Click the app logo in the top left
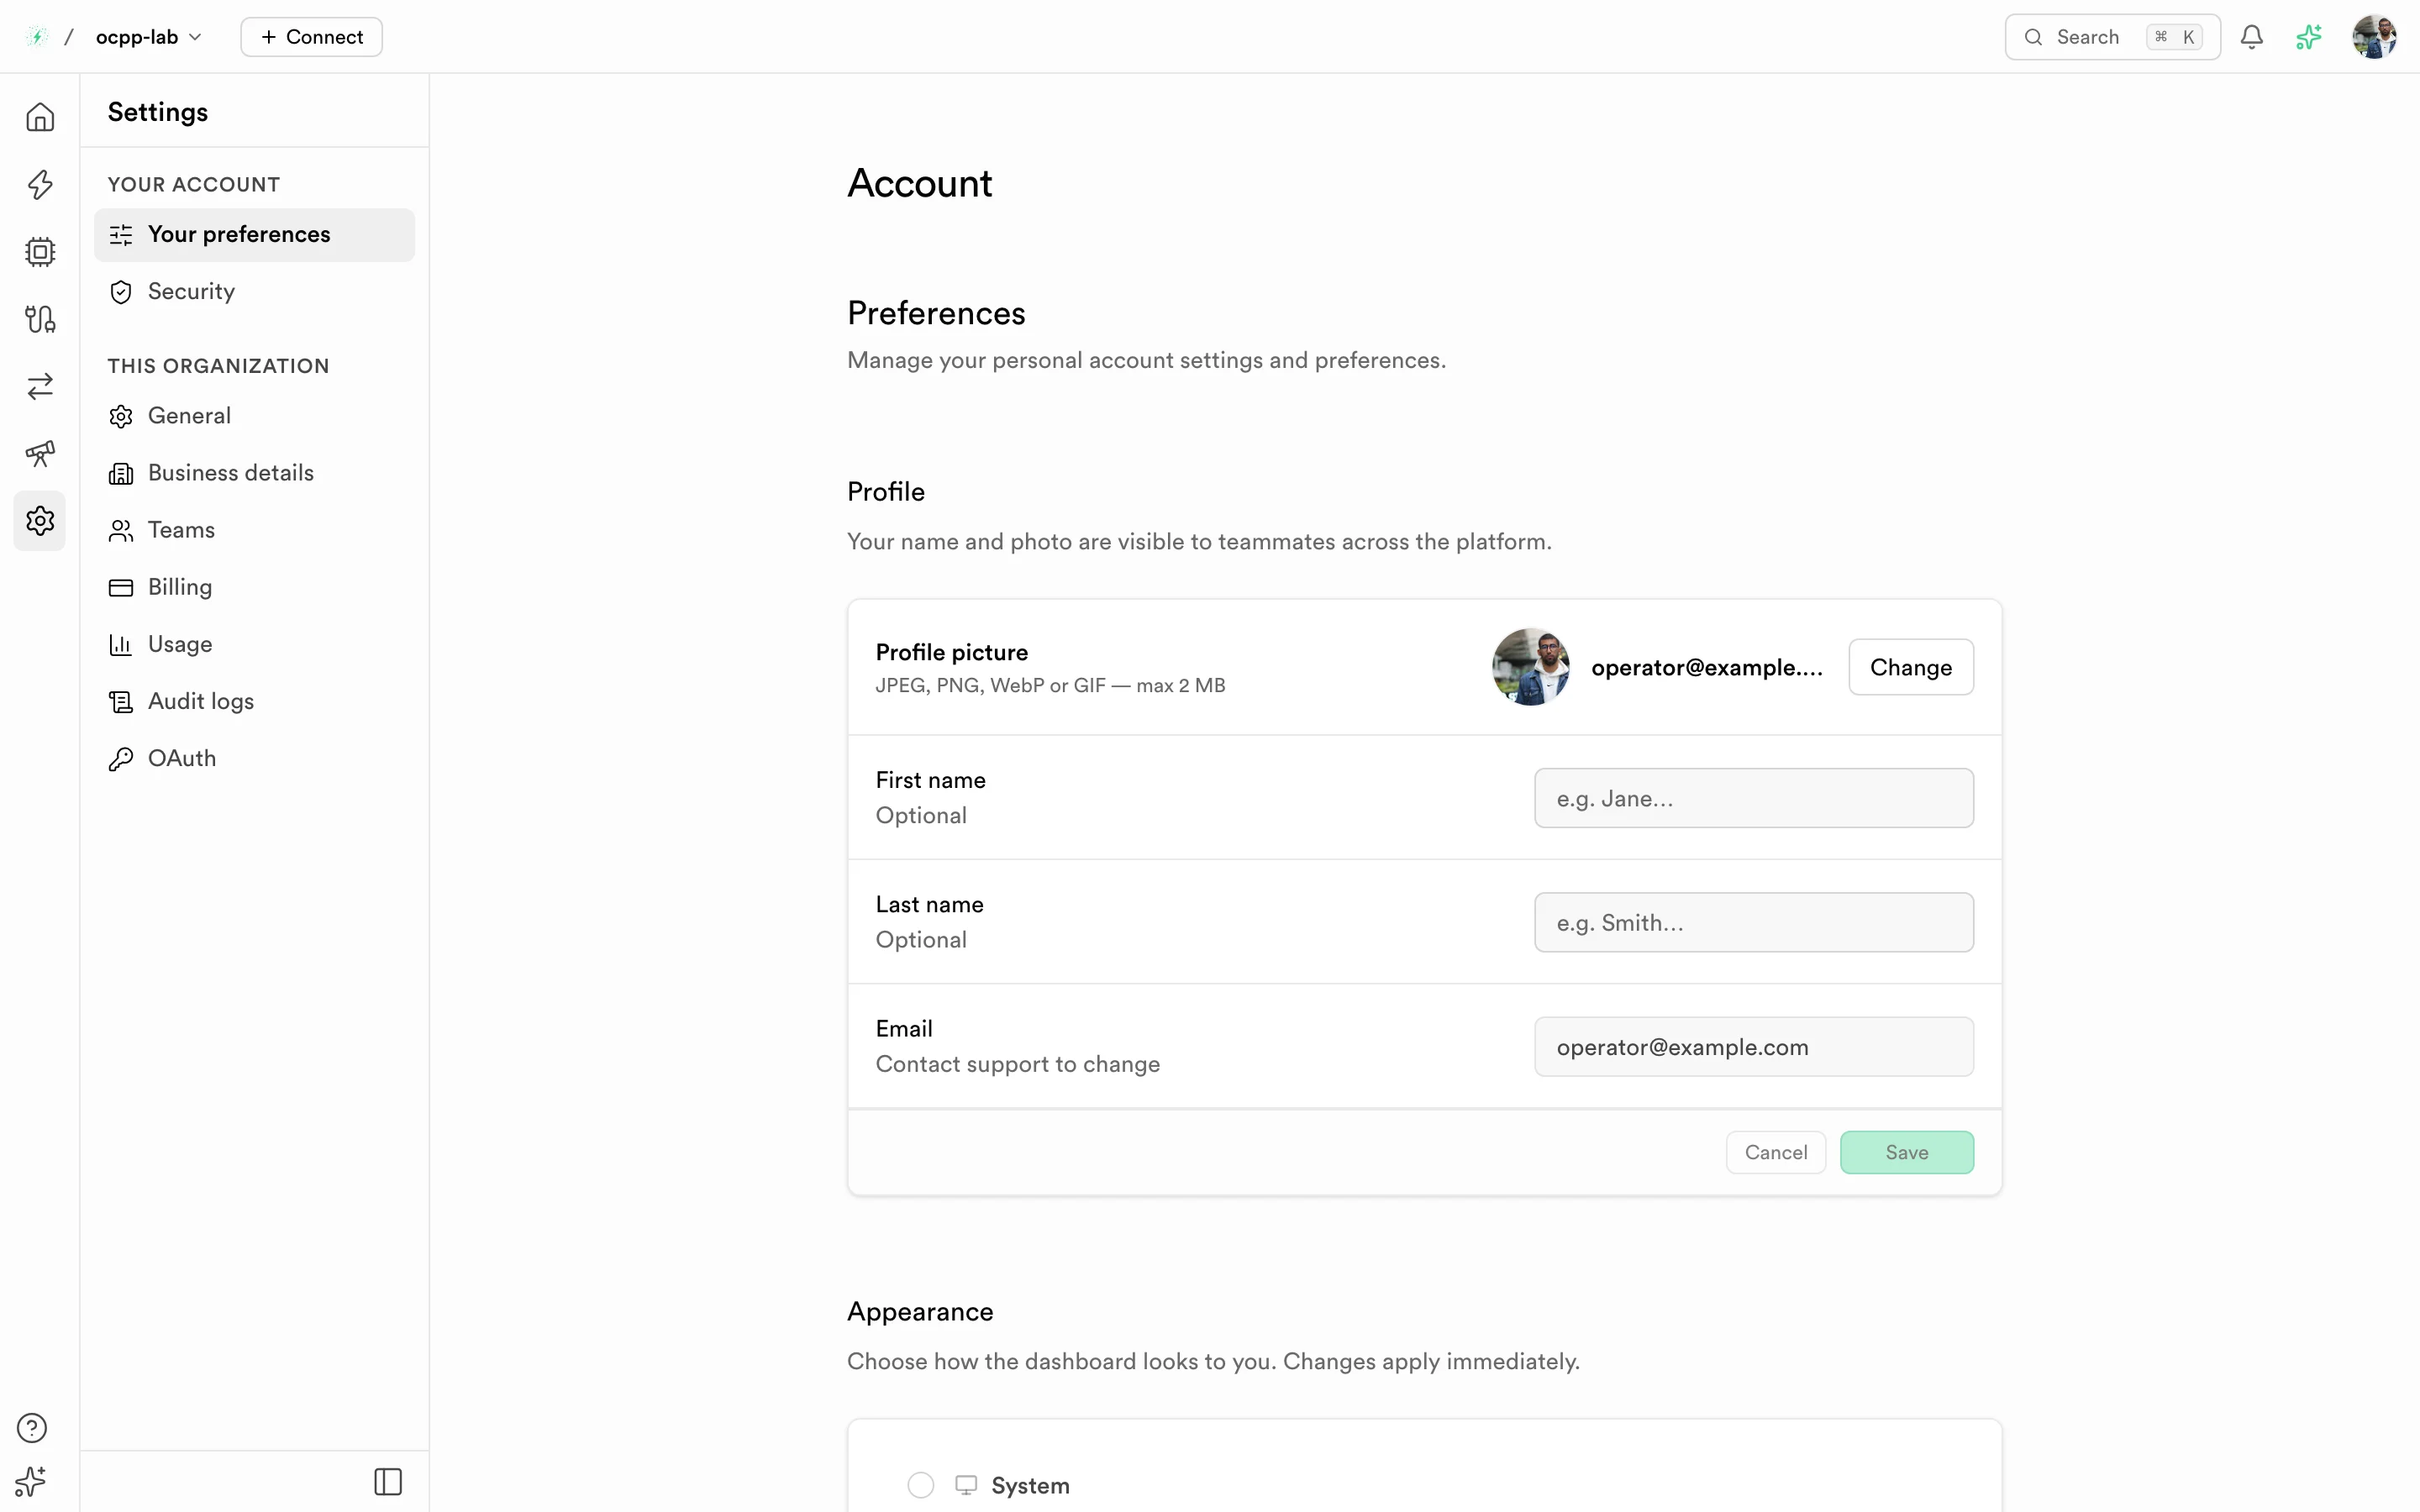This screenshot has width=2420, height=1512. 37,37
